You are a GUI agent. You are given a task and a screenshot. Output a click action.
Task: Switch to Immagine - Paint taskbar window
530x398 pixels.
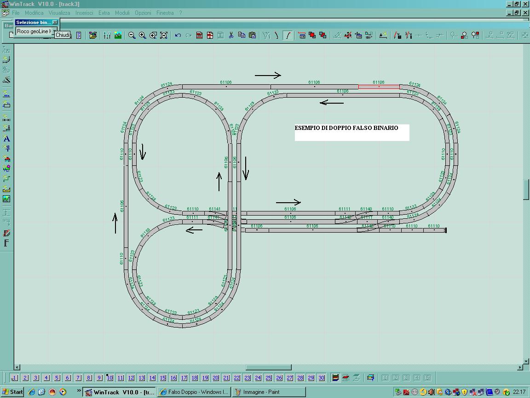click(x=269, y=392)
